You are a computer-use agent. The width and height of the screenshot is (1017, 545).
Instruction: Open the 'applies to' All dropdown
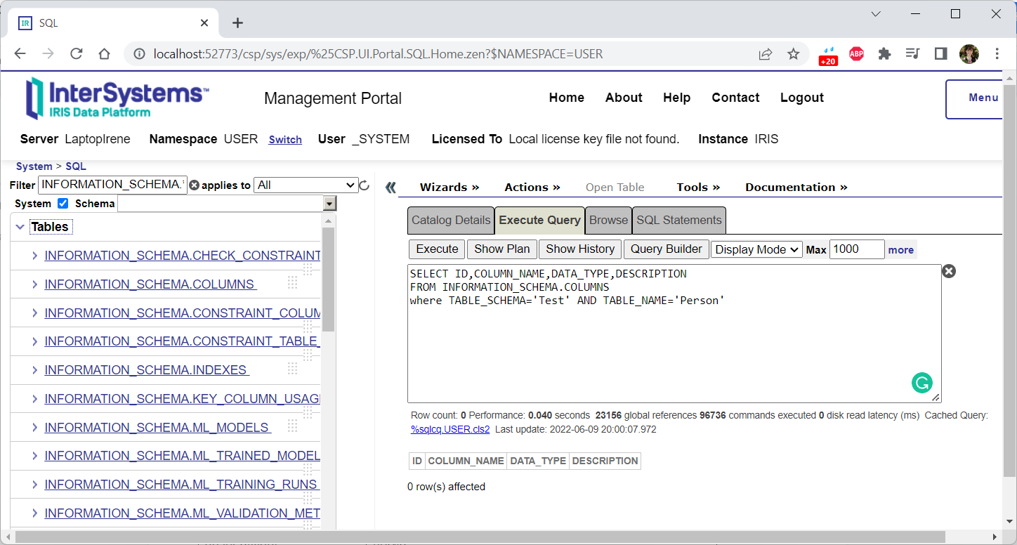click(306, 185)
